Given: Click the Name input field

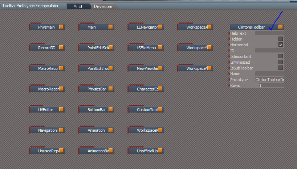Looking at the screenshot, I should click(x=270, y=73).
